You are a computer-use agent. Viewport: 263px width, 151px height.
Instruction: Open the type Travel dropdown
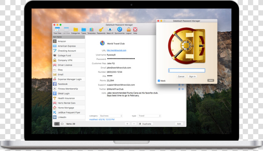click(149, 116)
